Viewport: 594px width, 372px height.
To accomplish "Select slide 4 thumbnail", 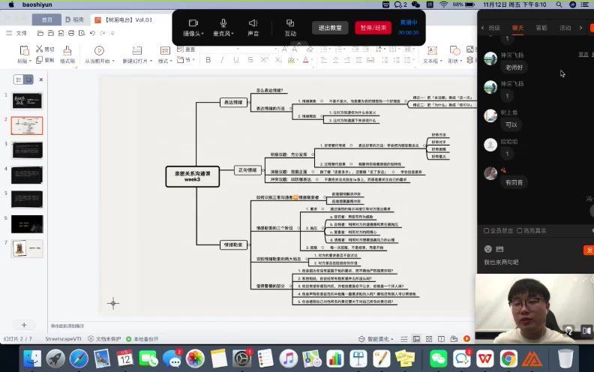I will pos(27,175).
